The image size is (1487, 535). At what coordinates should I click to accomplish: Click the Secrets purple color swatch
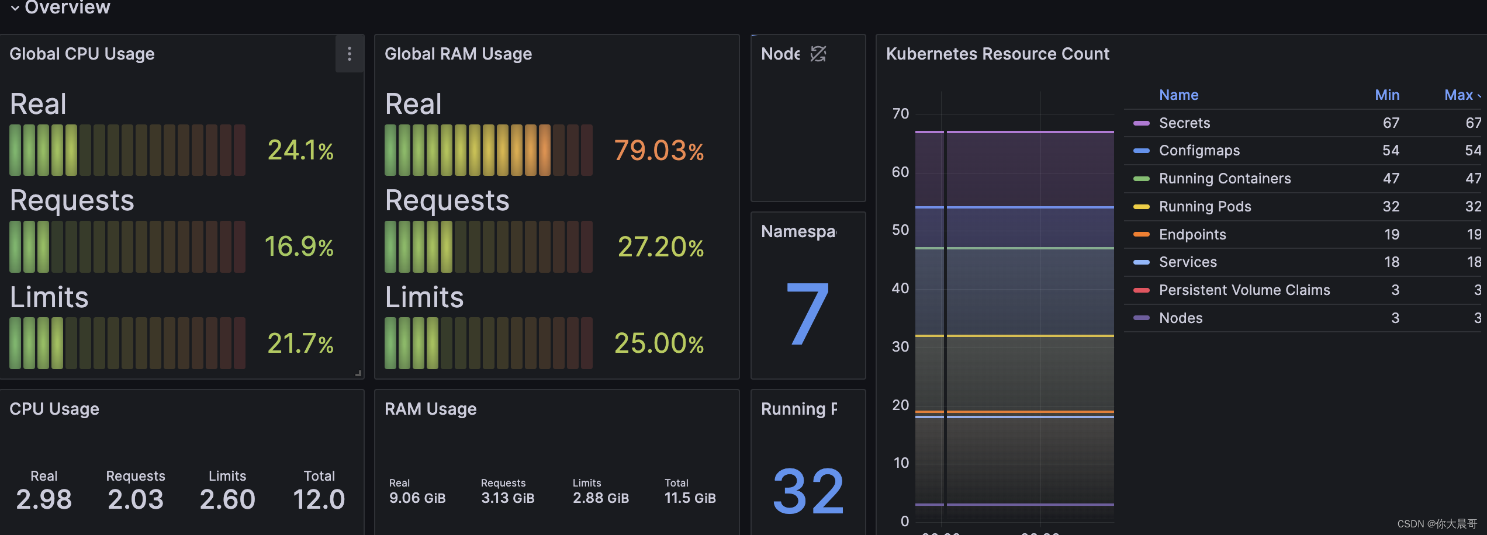(1141, 123)
